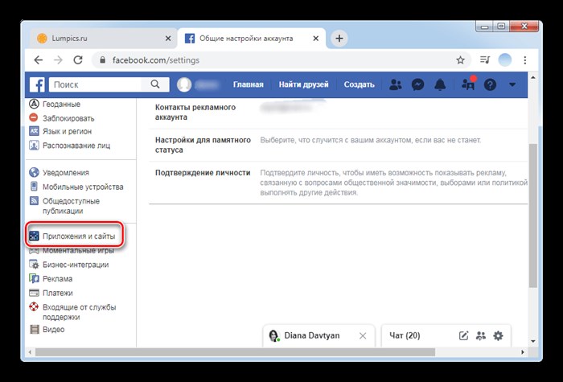563x382 pixels.
Task: Go to Главная in header
Action: point(248,84)
